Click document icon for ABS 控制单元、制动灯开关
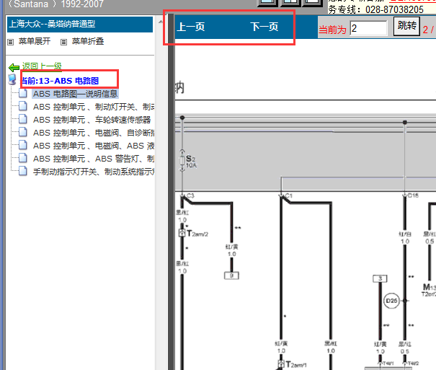This screenshot has width=436, height=370. pyautogui.click(x=23, y=106)
